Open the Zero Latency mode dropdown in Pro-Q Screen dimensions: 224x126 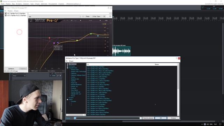pos(51,71)
